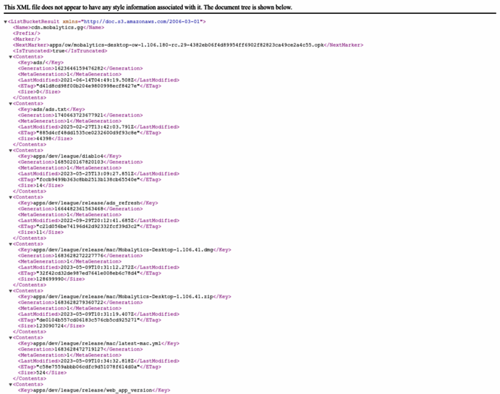Click ETag c58e7559abbb06cdfc9d51078f614d0a

[88, 366]
